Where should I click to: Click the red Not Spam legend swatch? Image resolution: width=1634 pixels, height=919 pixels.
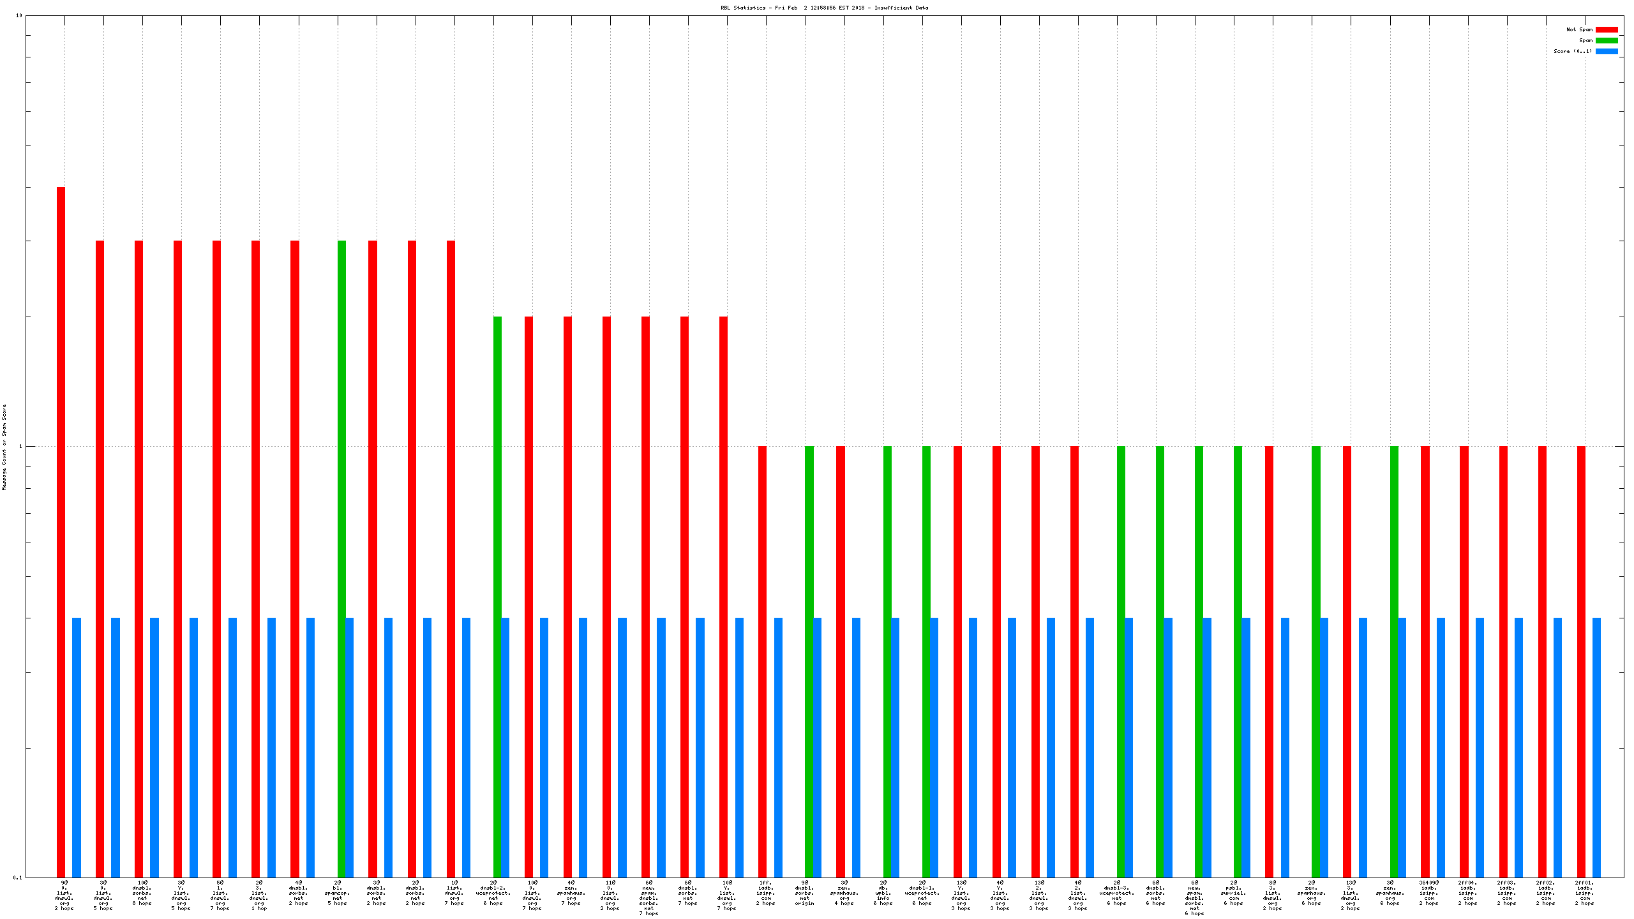[1606, 29]
